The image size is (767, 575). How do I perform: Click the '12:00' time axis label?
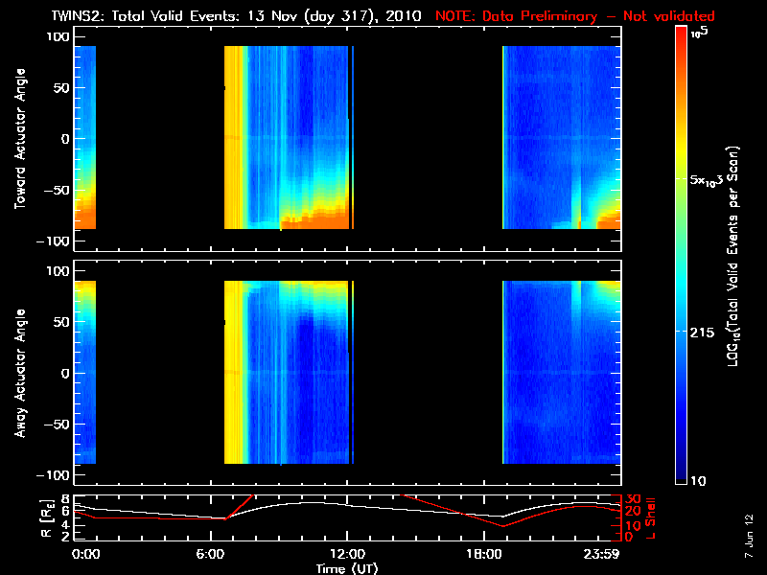(347, 554)
